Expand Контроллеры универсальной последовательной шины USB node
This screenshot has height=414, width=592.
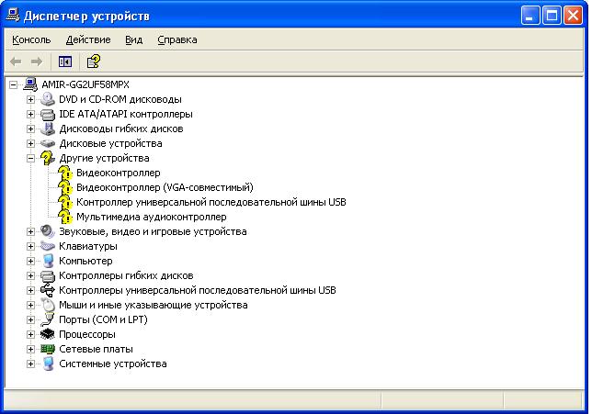pyautogui.click(x=30, y=290)
